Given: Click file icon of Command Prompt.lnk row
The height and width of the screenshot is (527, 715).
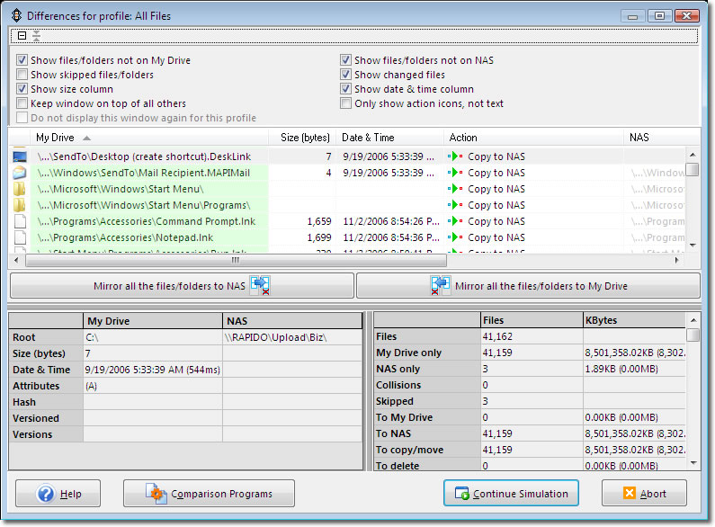Looking at the screenshot, I should click(x=20, y=221).
